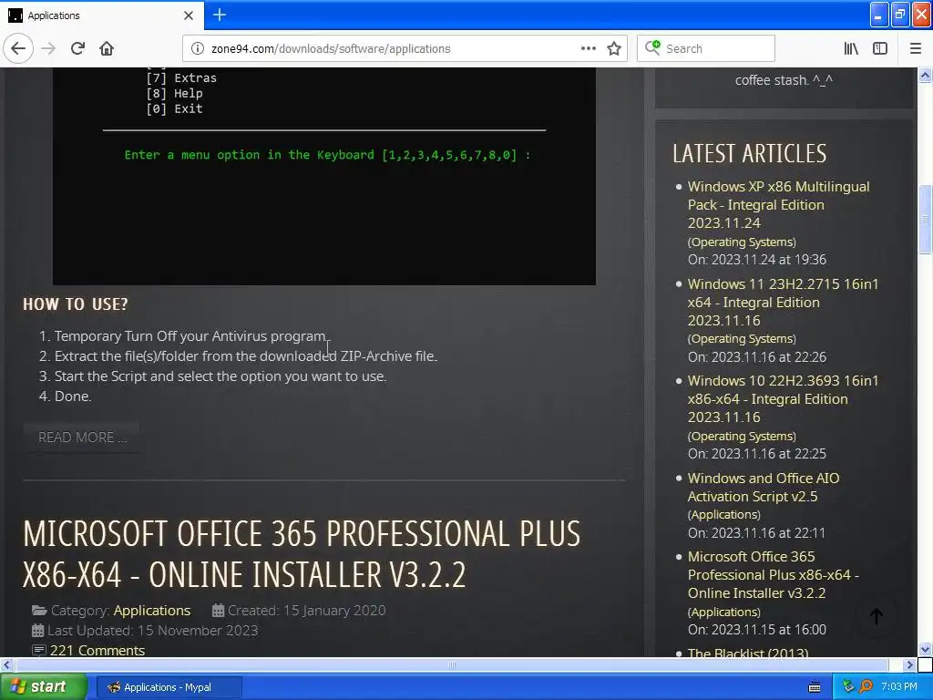Click the LATEST ARTICLES heading
Viewport: 933px width, 700px height.
(749, 153)
